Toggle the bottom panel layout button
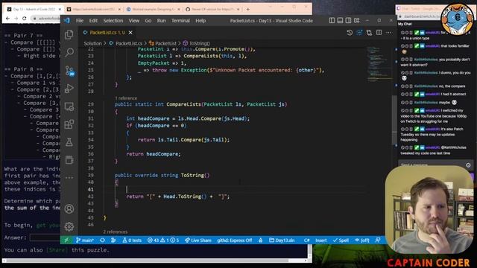 coord(340,20)
